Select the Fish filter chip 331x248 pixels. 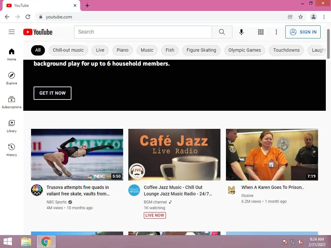click(170, 50)
